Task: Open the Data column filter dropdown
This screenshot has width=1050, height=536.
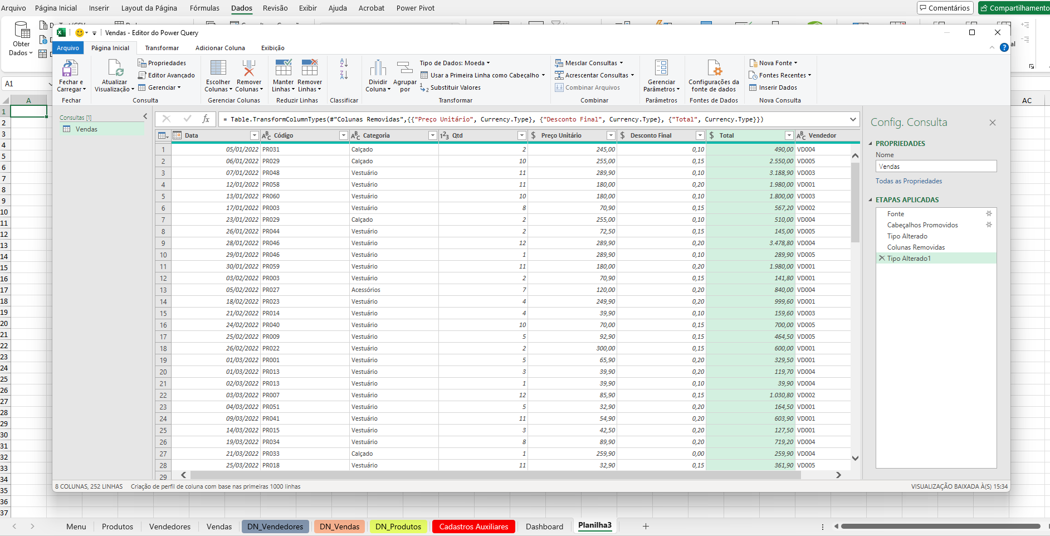Action: pyautogui.click(x=254, y=135)
